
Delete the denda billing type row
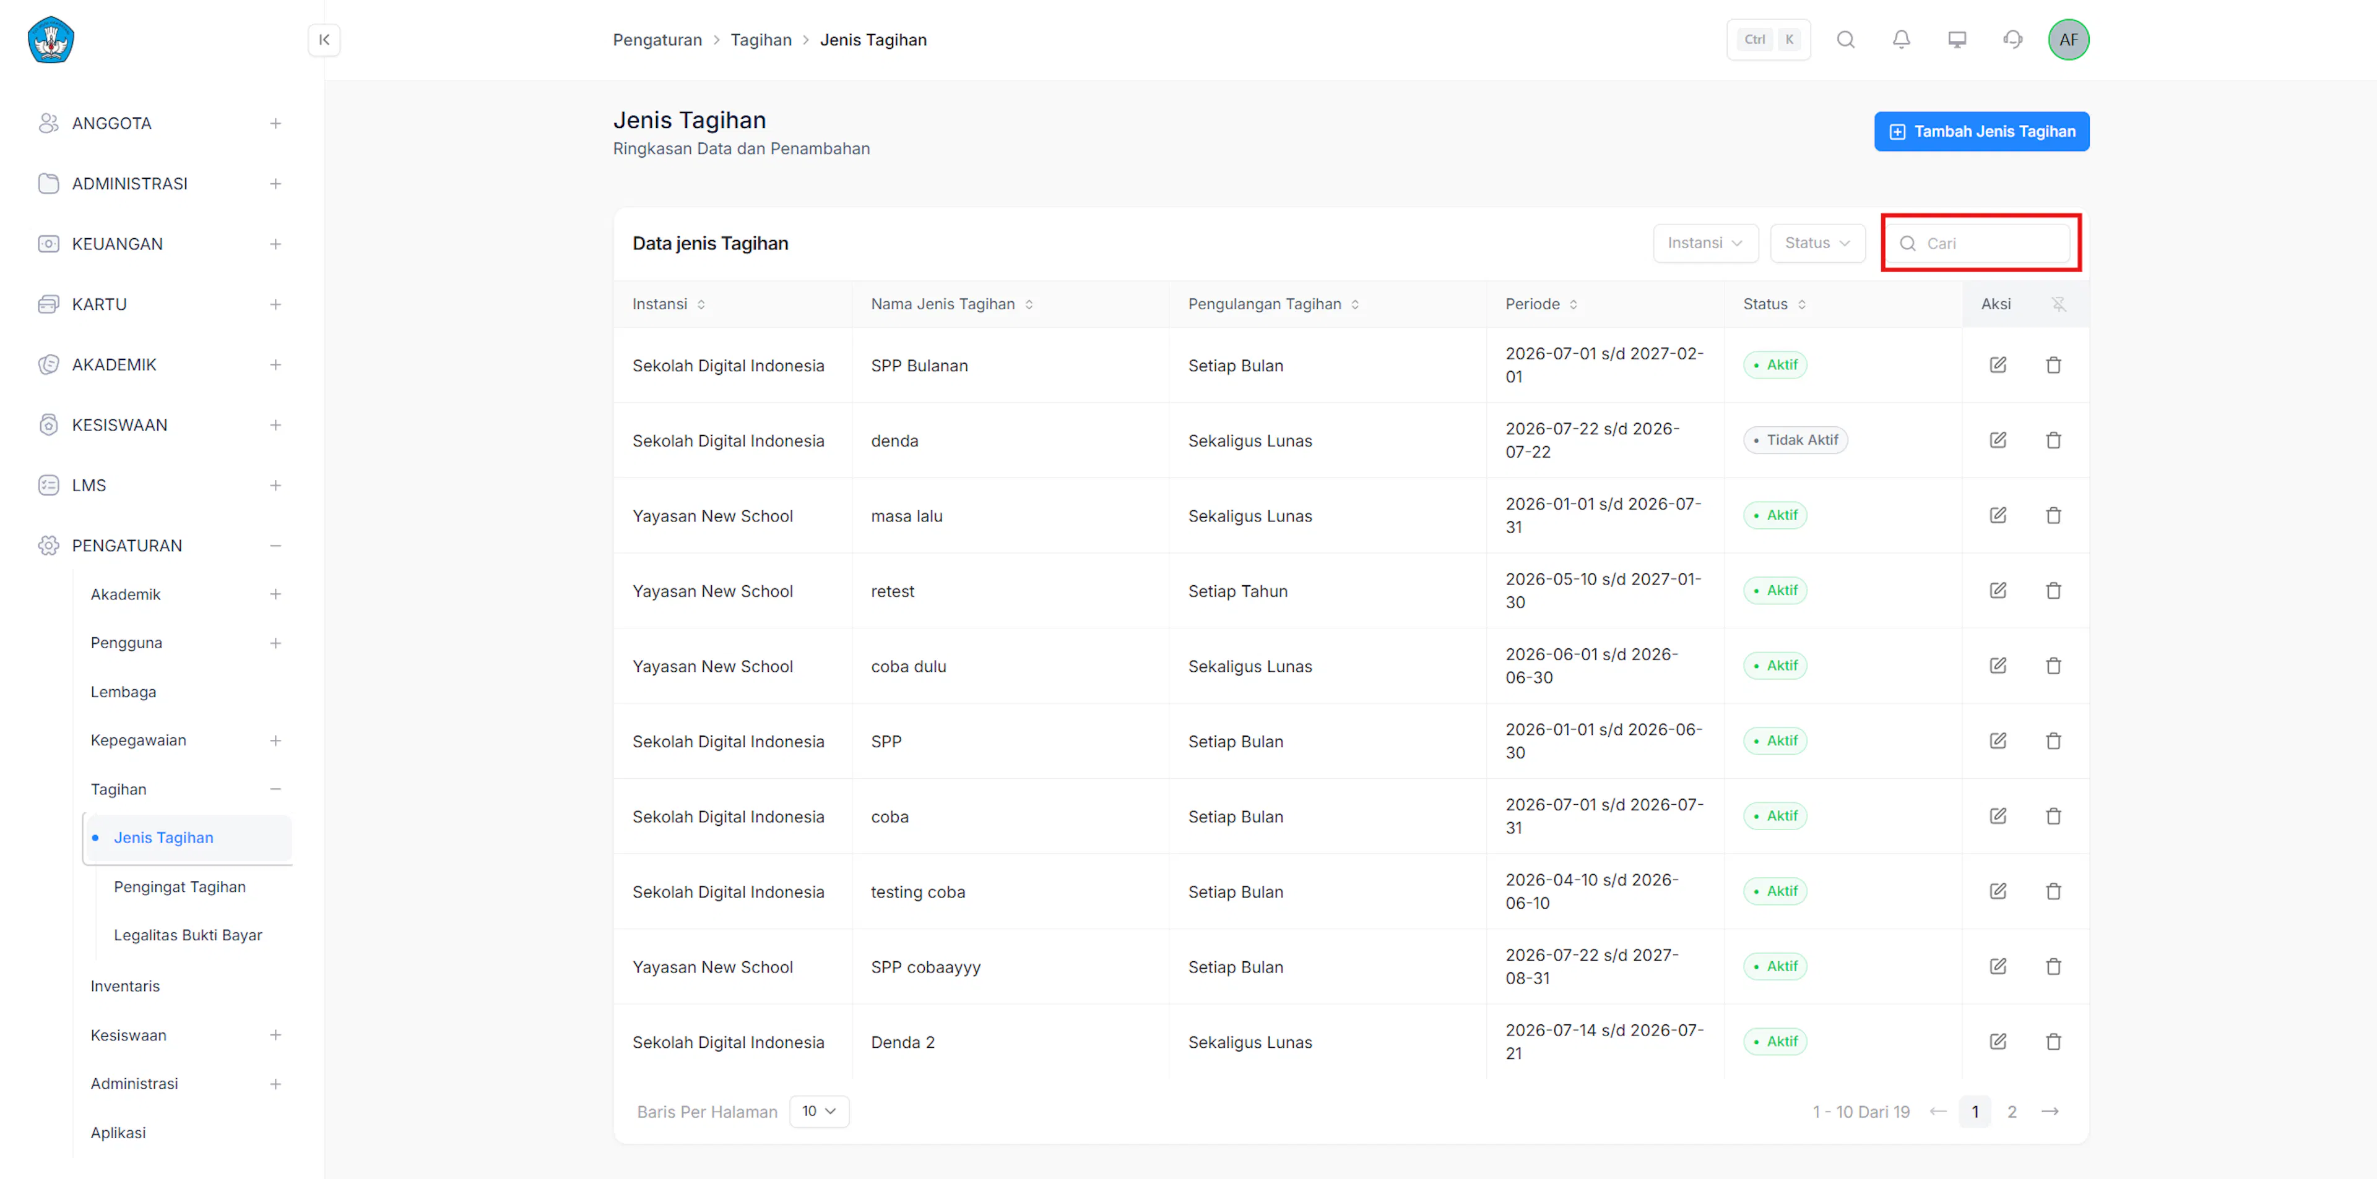pos(2053,440)
